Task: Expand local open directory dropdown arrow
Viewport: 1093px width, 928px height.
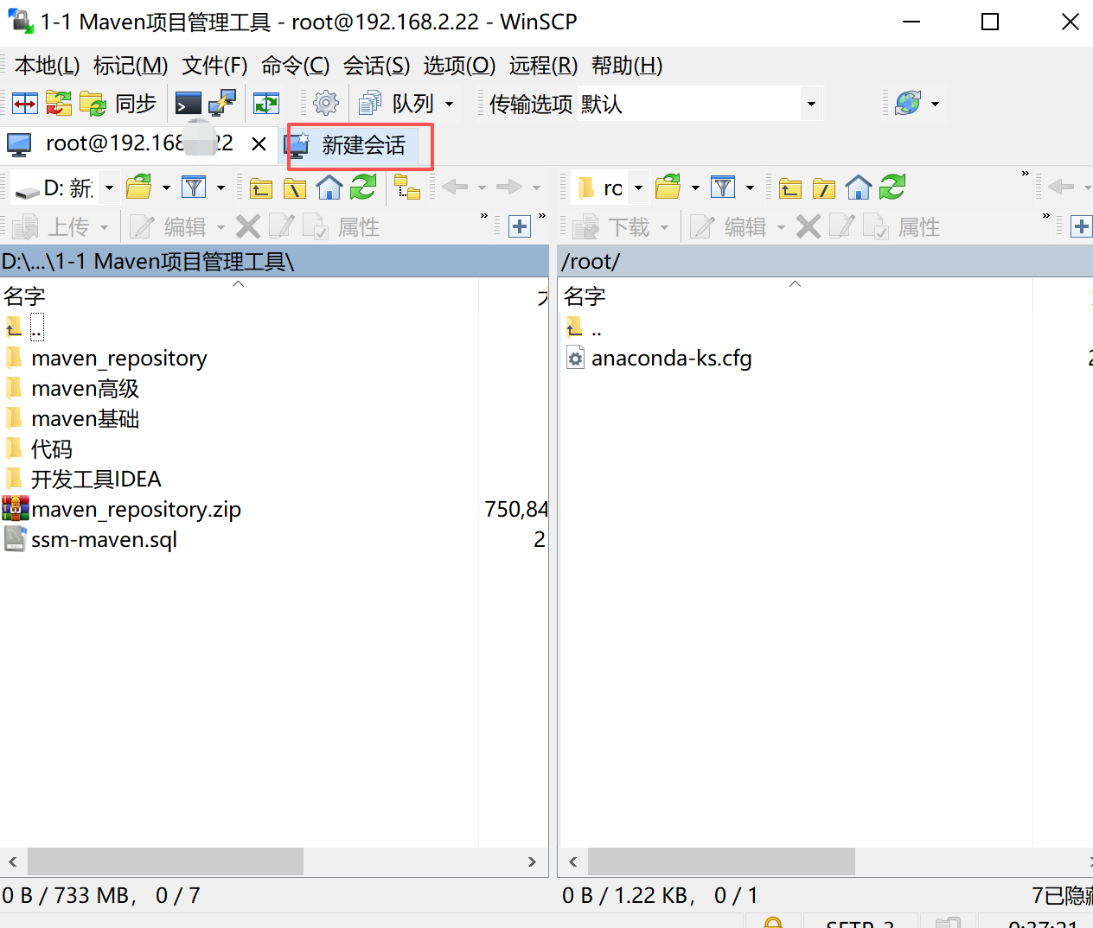Action: (166, 187)
